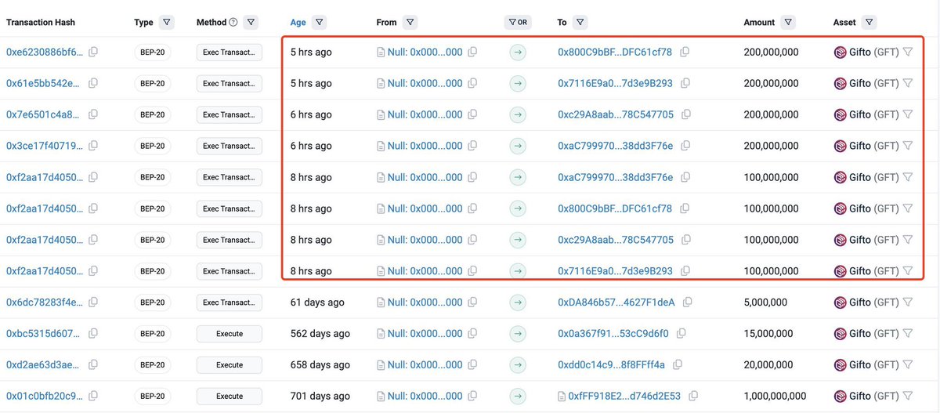This screenshot has height=413, width=940.
Task: Click the Gifto token logo in the 15,000,000 row
Action: 841,334
